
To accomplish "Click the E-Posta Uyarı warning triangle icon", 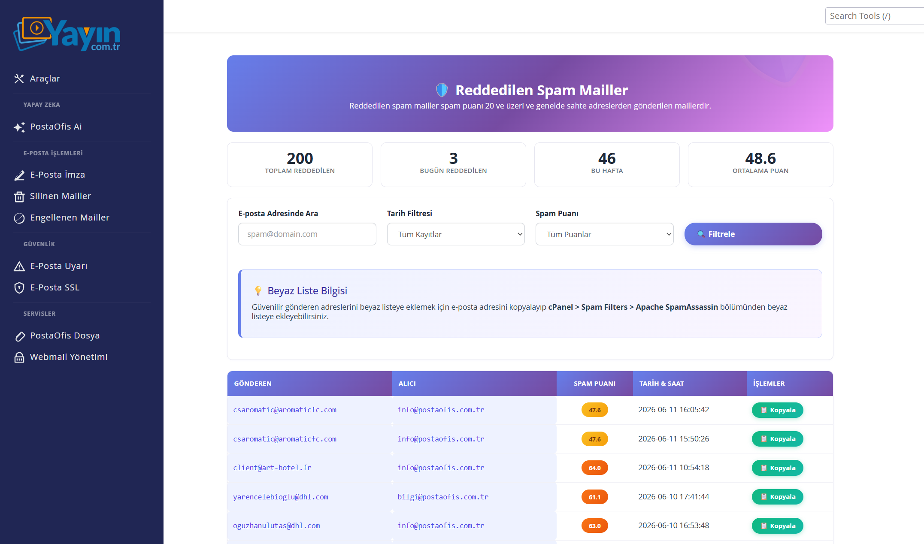I will [x=19, y=266].
